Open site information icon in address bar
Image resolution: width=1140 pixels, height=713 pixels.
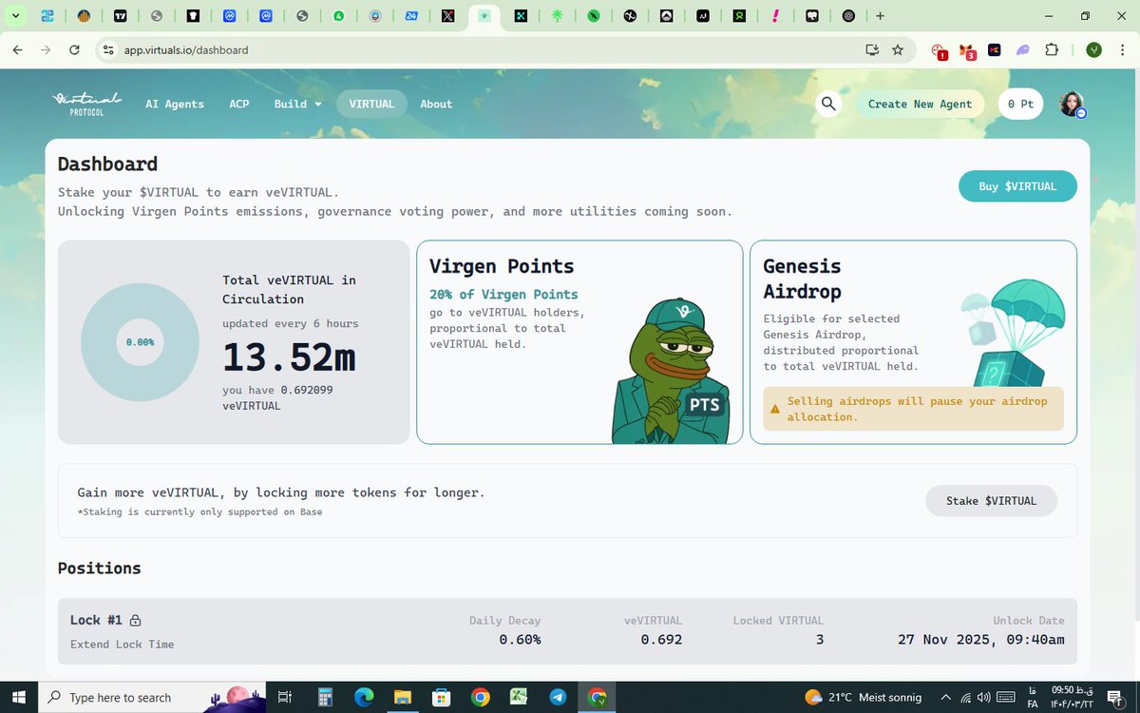[x=108, y=49]
